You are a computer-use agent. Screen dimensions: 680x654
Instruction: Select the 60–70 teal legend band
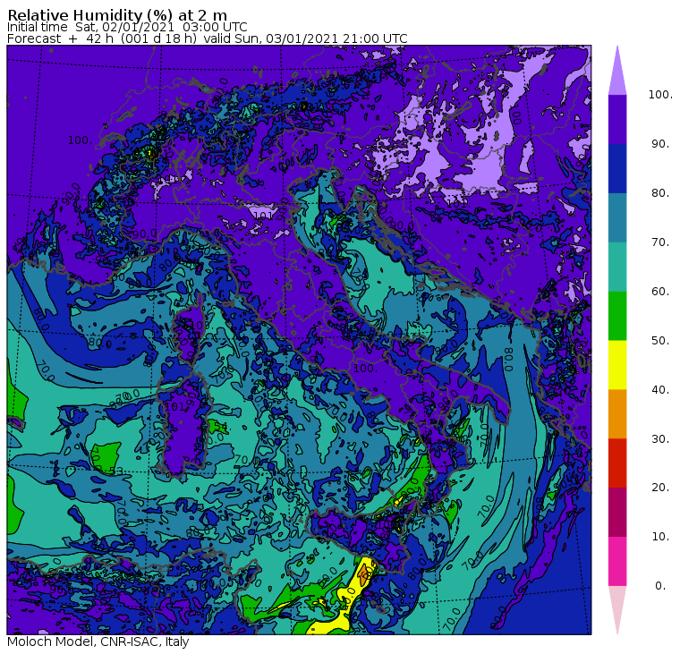click(x=617, y=267)
